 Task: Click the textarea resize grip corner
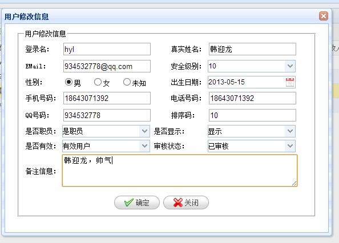point(294,183)
